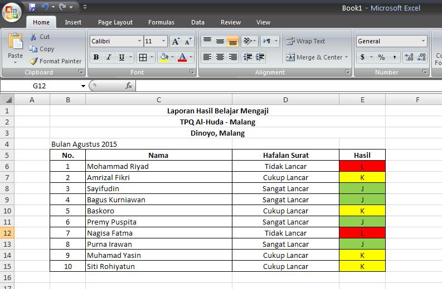Open Font Color palette arrow

coord(191,57)
